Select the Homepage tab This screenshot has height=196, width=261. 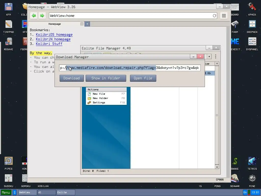pos(55,24)
